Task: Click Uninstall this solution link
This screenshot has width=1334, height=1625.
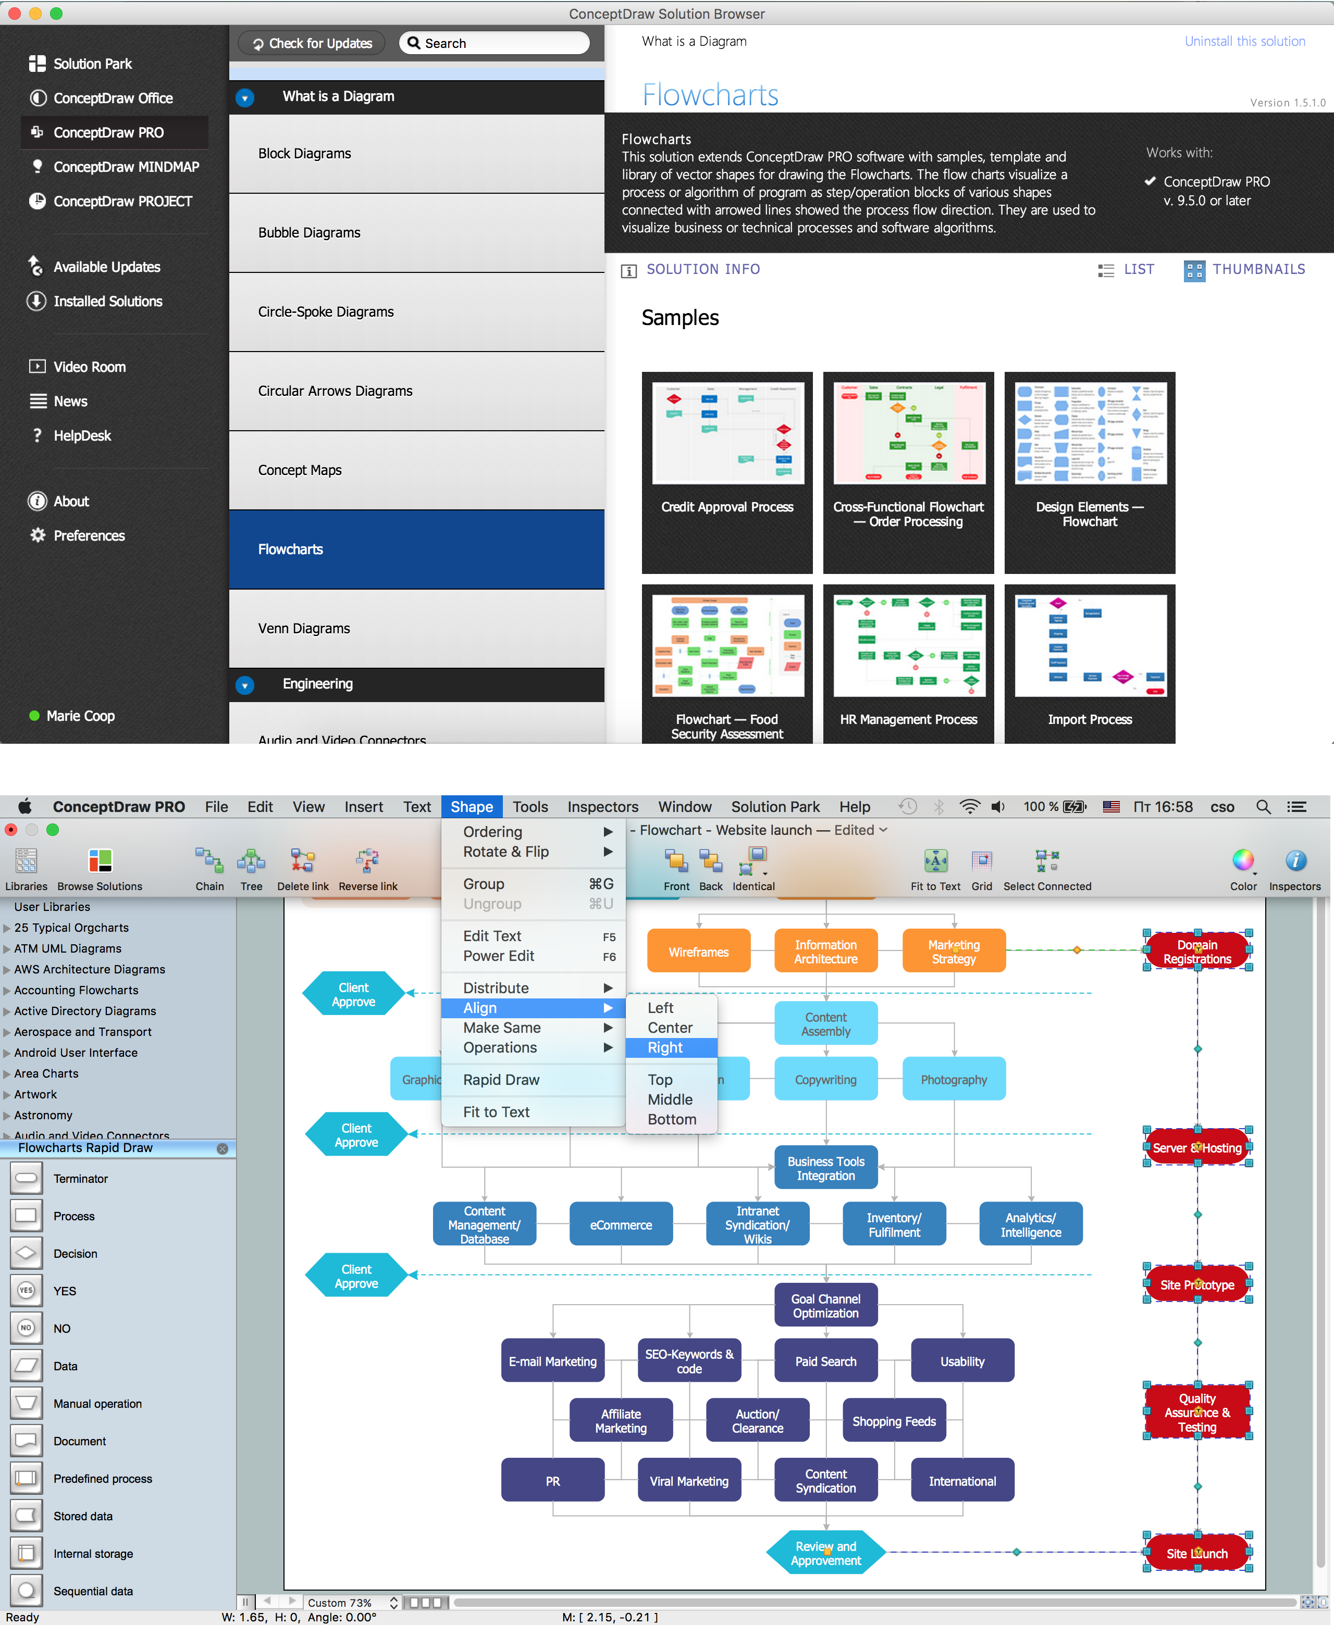Action: (1242, 41)
